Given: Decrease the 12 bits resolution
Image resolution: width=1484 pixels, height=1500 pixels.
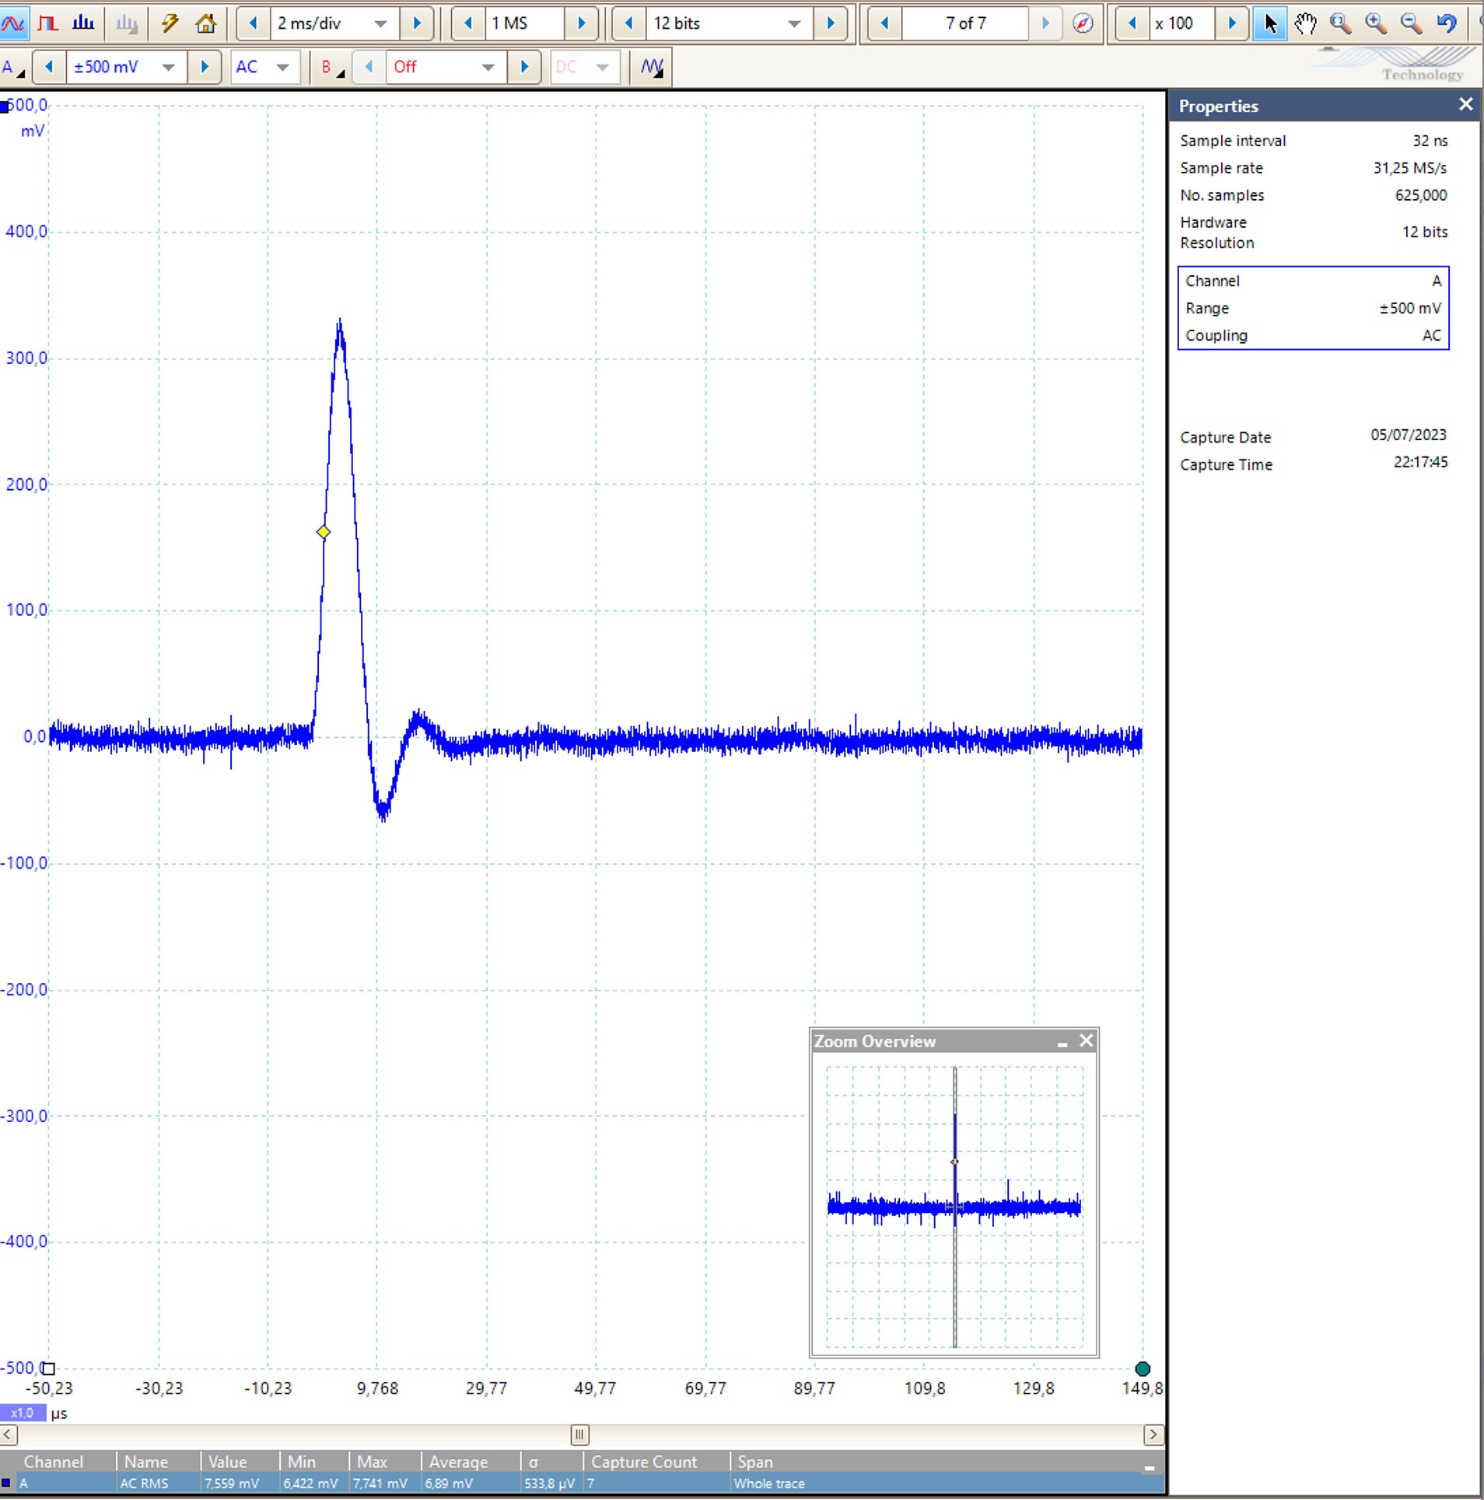Looking at the screenshot, I should point(628,23).
